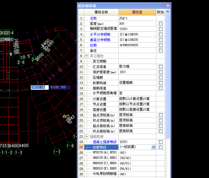Image resolution: width=209 pixels, height=178 pixels.
Task: Edit the 拉筋 value 6@600*600
Action: click(x=137, y=45)
